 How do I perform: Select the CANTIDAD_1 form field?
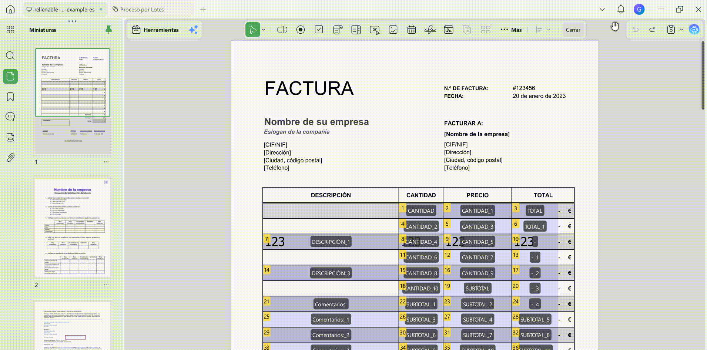coord(478,211)
